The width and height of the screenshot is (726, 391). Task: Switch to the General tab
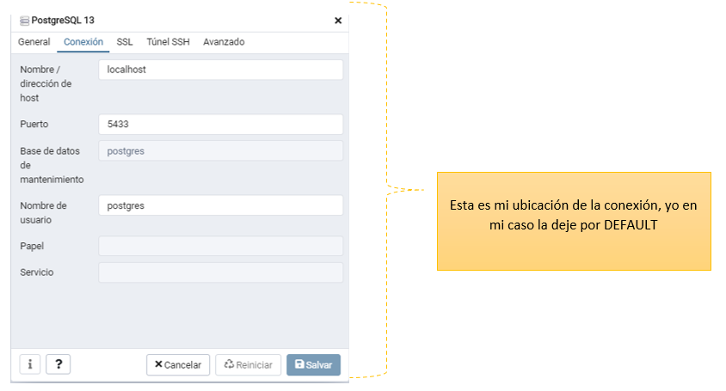[x=34, y=41]
